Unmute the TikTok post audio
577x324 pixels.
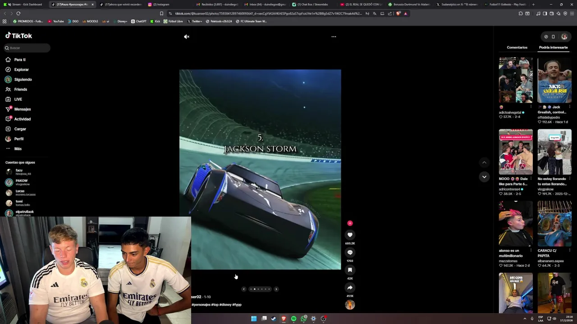(187, 37)
